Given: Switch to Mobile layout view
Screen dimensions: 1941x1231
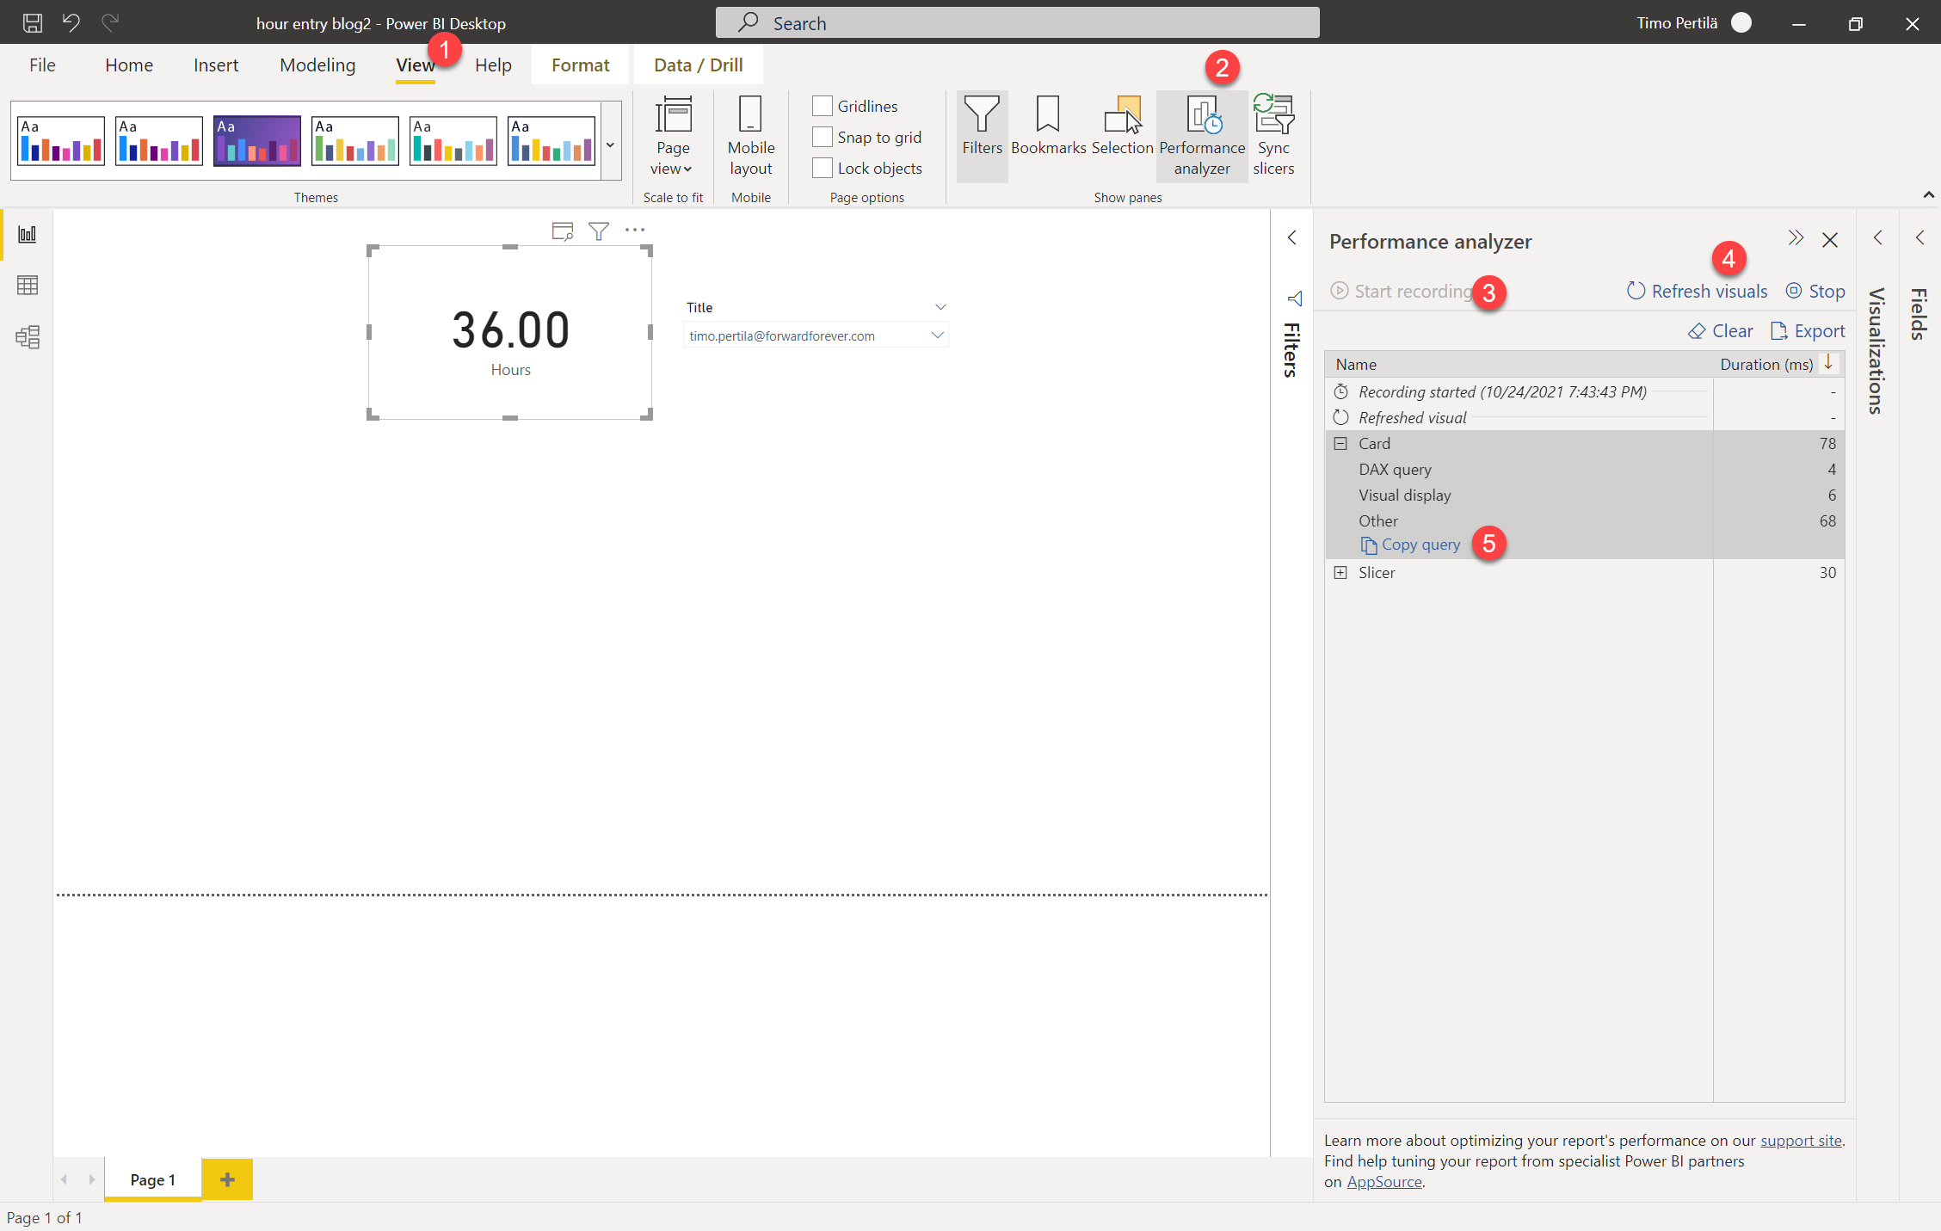Looking at the screenshot, I should [x=750, y=136].
